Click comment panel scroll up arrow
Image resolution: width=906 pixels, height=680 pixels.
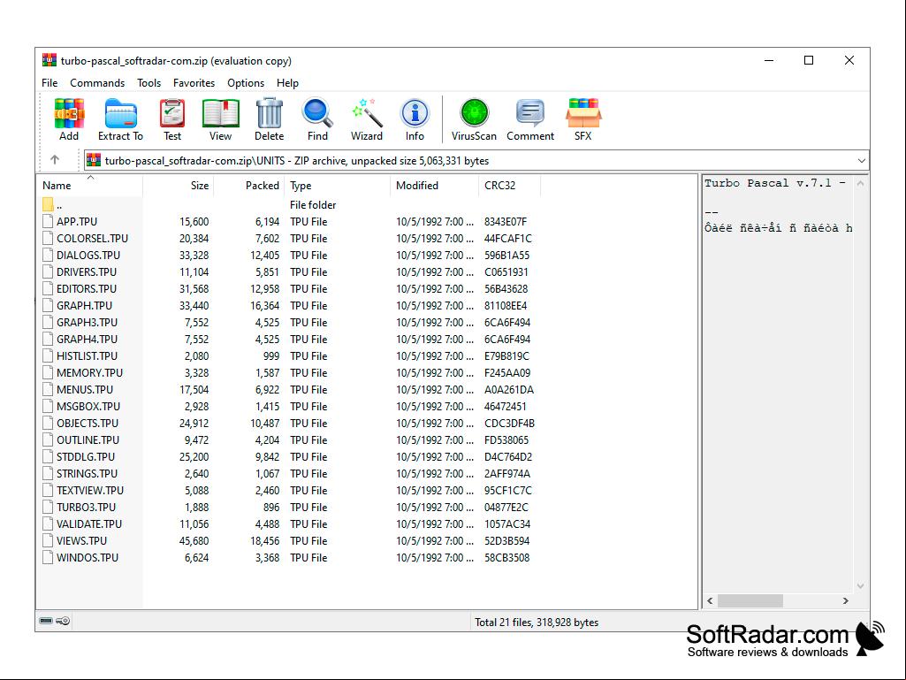[x=860, y=183]
